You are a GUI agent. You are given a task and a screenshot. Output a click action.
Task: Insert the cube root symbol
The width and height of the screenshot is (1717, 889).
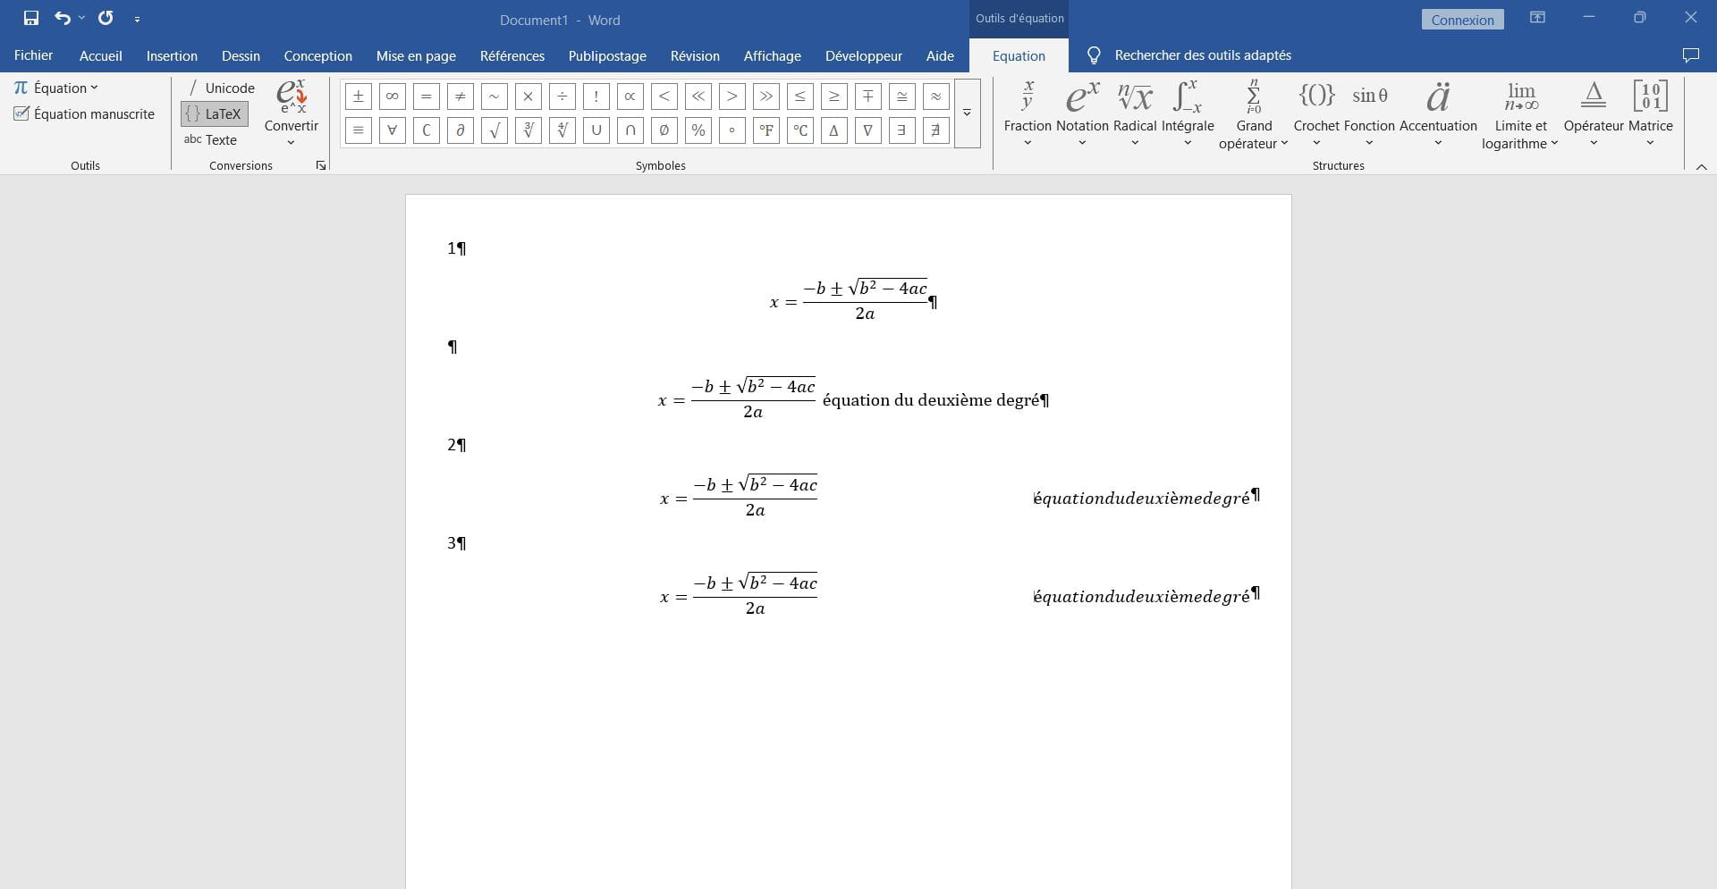pos(528,130)
